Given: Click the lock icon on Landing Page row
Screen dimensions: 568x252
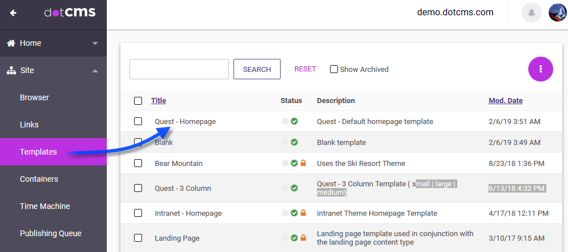Looking at the screenshot, I should click(x=303, y=238).
